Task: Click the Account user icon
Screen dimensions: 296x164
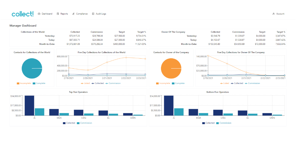Action: (x=273, y=14)
